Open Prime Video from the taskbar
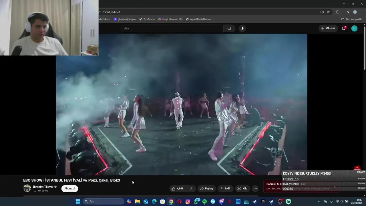The image size is (366, 206). coord(238,201)
